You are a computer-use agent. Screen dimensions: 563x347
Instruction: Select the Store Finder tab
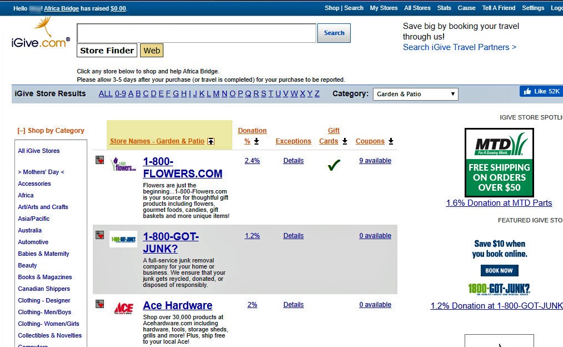[107, 50]
